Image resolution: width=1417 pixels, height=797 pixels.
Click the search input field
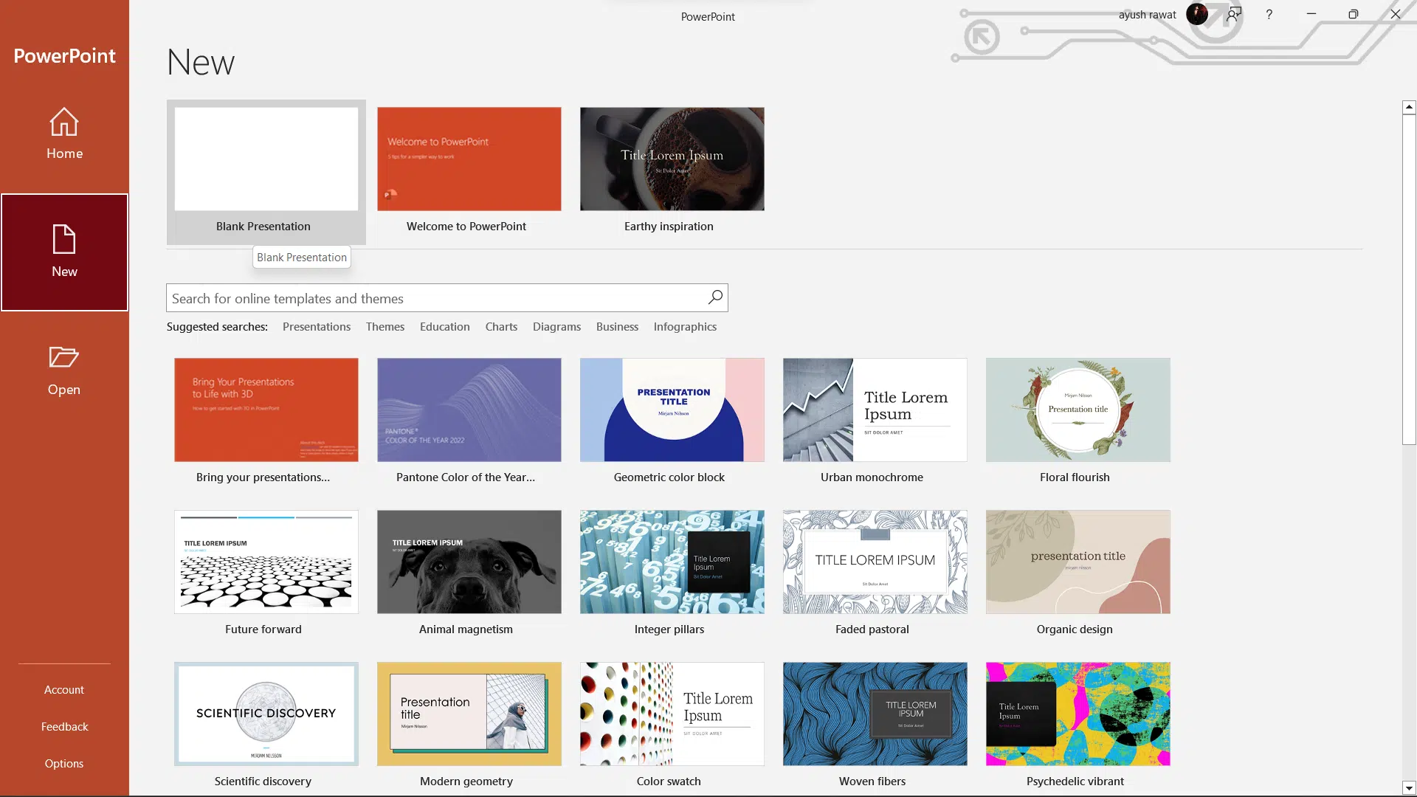pos(447,298)
